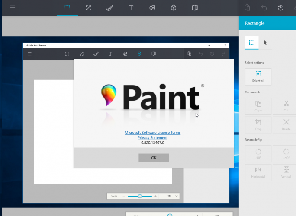Viewport: 296px width, 216px height.
Task: Open the book-shaped panel icon in the top toolbar
Action: click(x=195, y=8)
